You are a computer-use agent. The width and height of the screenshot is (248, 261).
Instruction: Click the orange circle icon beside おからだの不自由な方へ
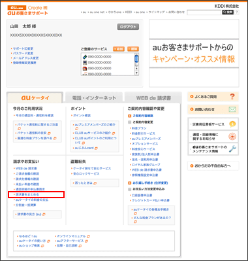tap(192, 166)
